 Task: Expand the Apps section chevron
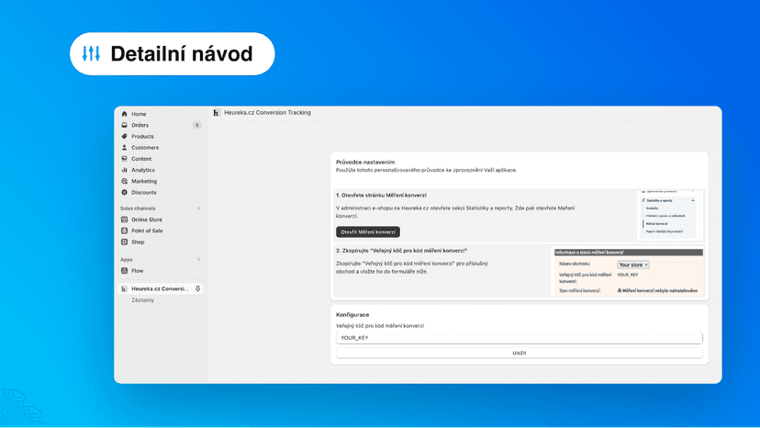coord(198,260)
